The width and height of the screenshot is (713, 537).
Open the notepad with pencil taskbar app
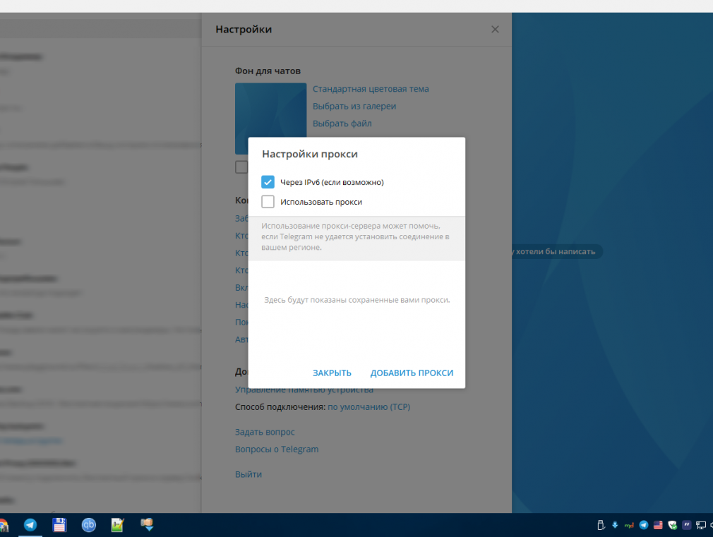[x=118, y=525]
